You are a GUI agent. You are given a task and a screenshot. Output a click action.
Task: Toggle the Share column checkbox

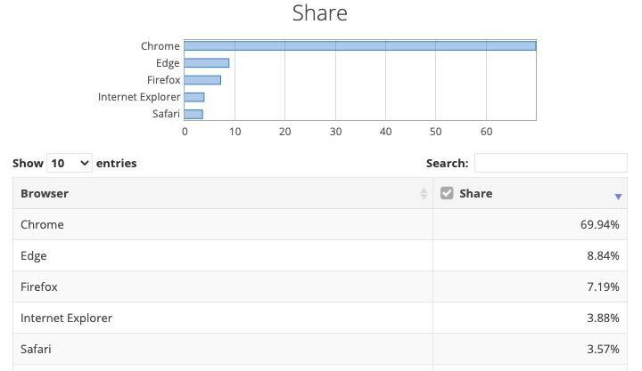[x=448, y=193]
